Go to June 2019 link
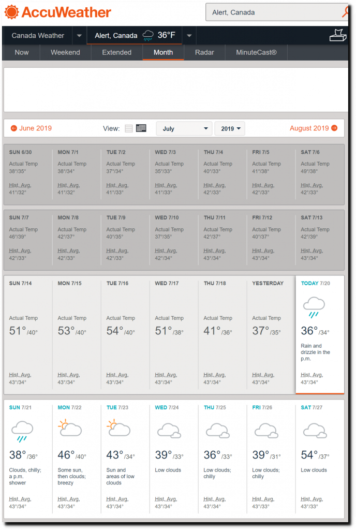Screen dimensions: 356x530 tap(36, 128)
